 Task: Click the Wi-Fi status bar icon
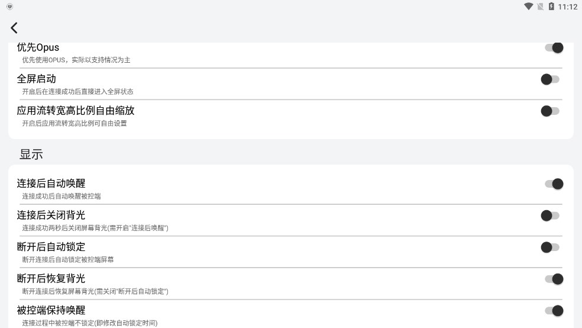pos(528,7)
